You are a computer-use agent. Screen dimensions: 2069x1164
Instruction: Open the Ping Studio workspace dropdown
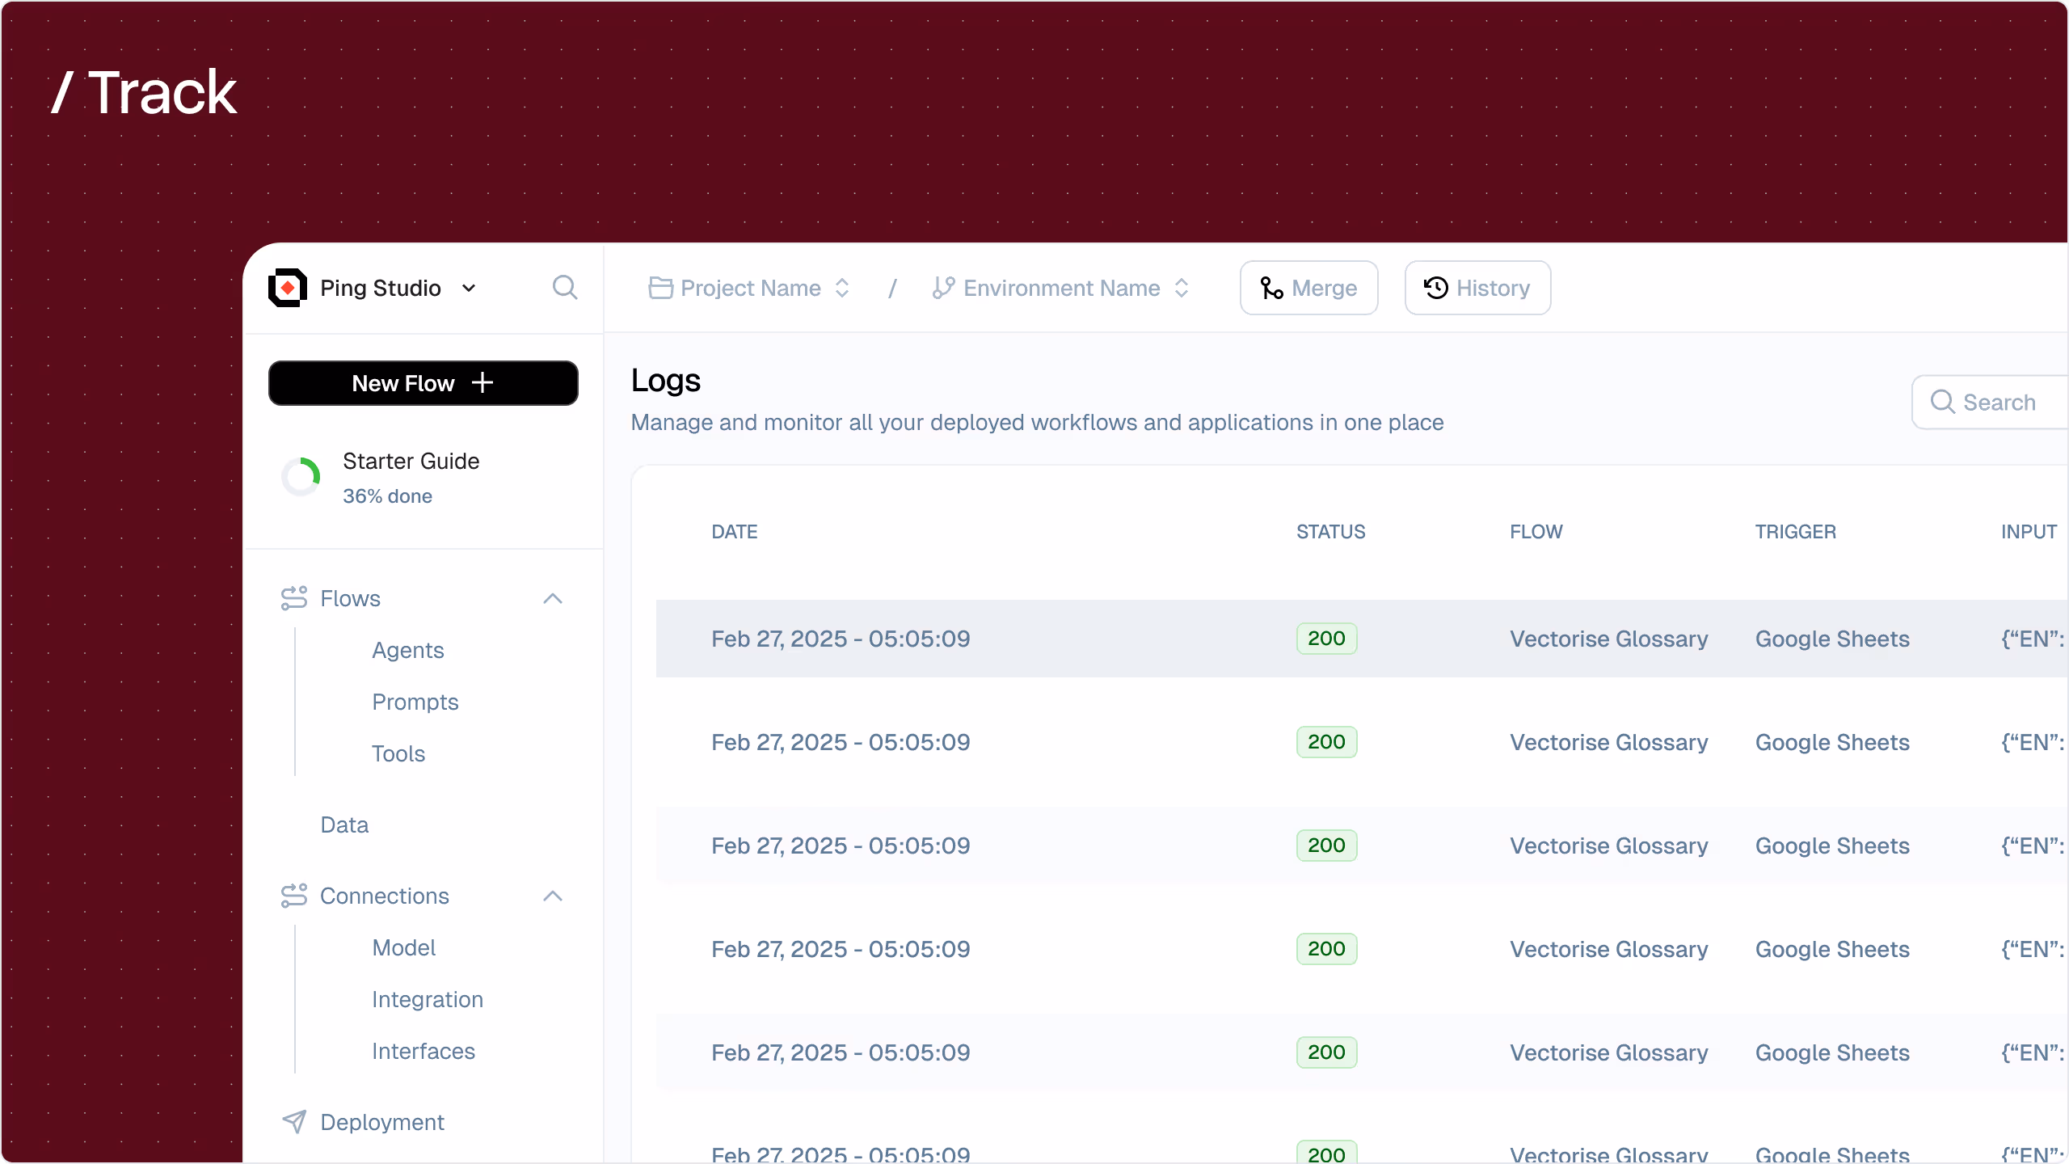469,289
